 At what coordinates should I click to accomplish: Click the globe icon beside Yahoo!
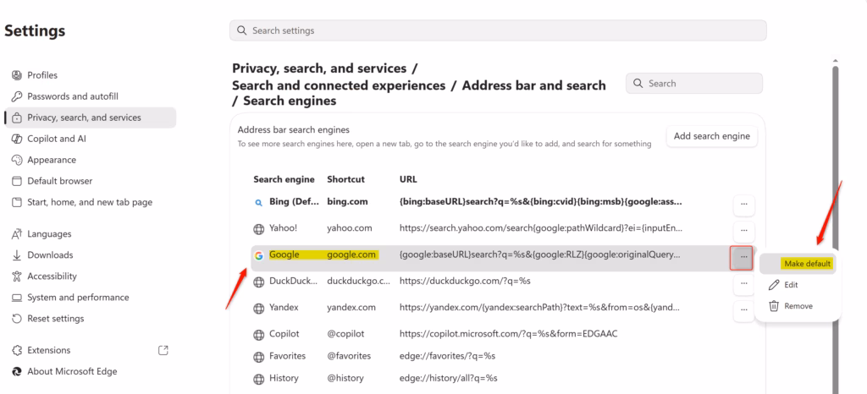[x=258, y=228]
